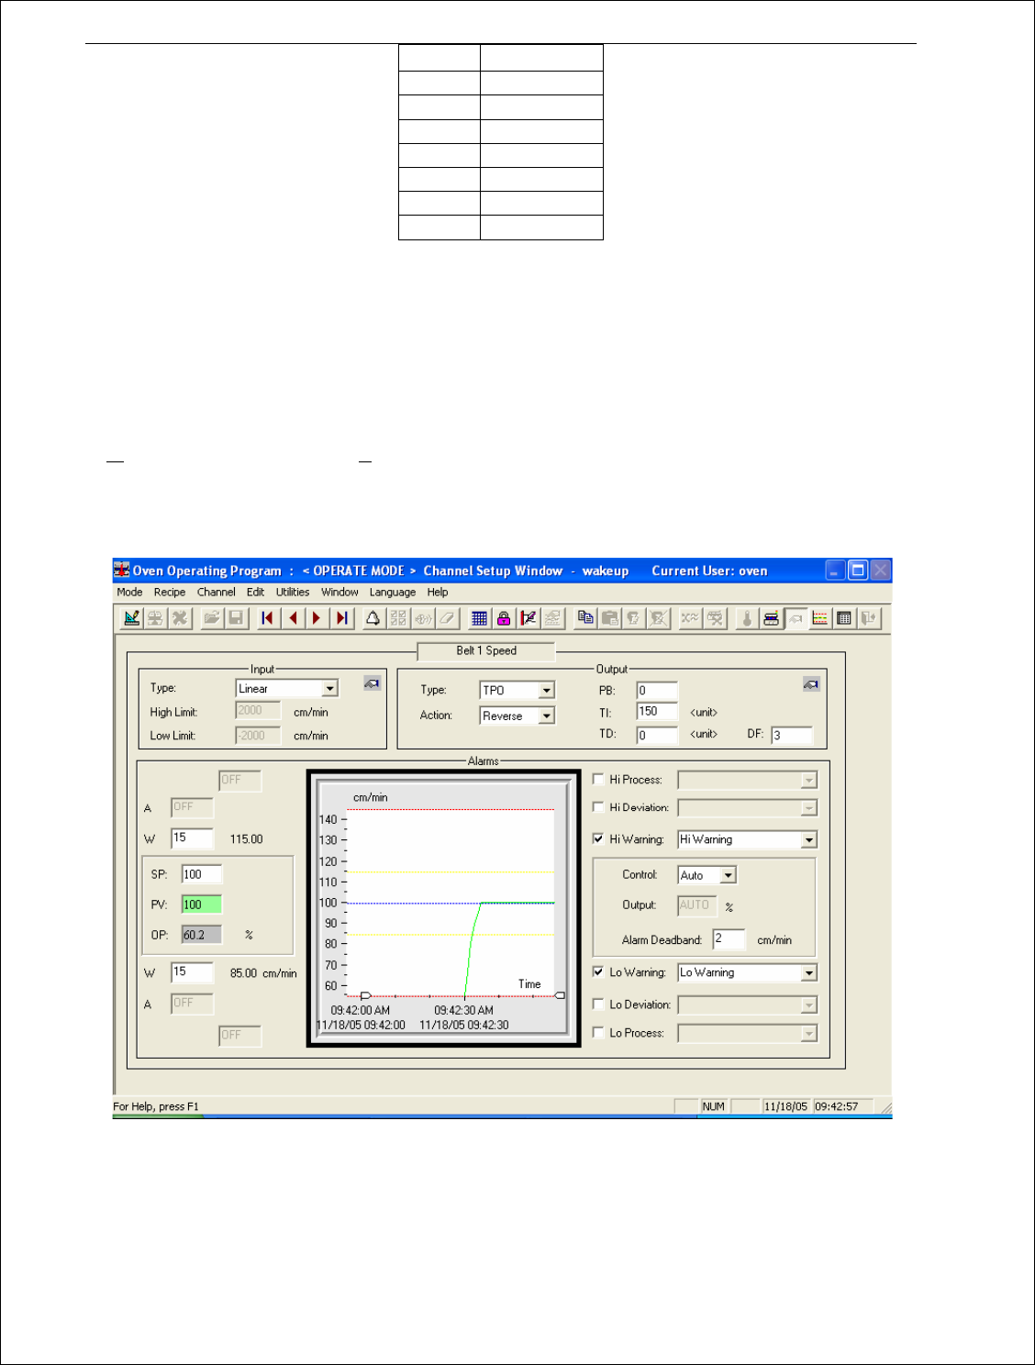Click the copy pages toolbar icon
Viewport: 1035px width, 1365px height.
coord(584,618)
